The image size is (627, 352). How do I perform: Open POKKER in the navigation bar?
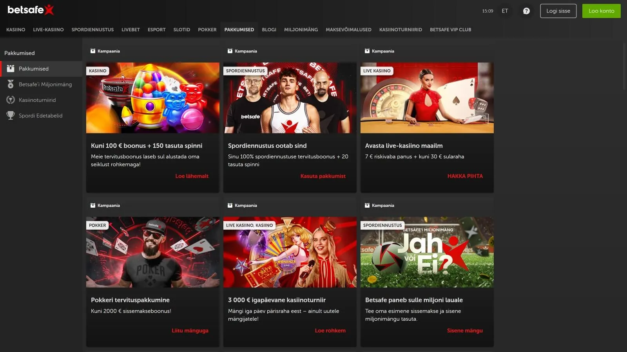(x=207, y=30)
